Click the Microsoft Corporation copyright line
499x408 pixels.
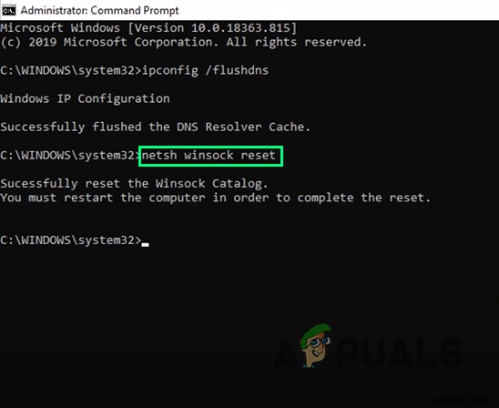[x=184, y=42]
